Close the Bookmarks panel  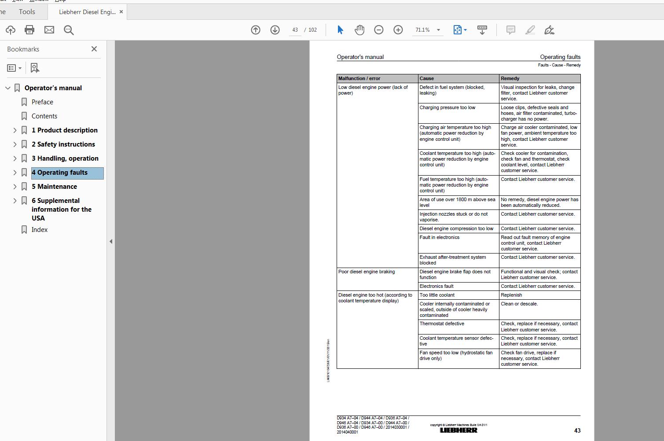pos(94,49)
